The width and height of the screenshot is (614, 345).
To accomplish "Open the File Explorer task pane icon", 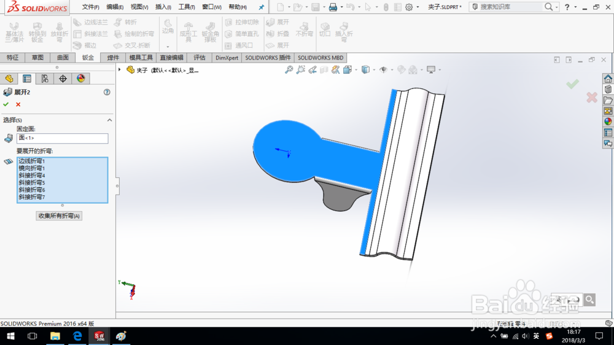I will point(608,100).
